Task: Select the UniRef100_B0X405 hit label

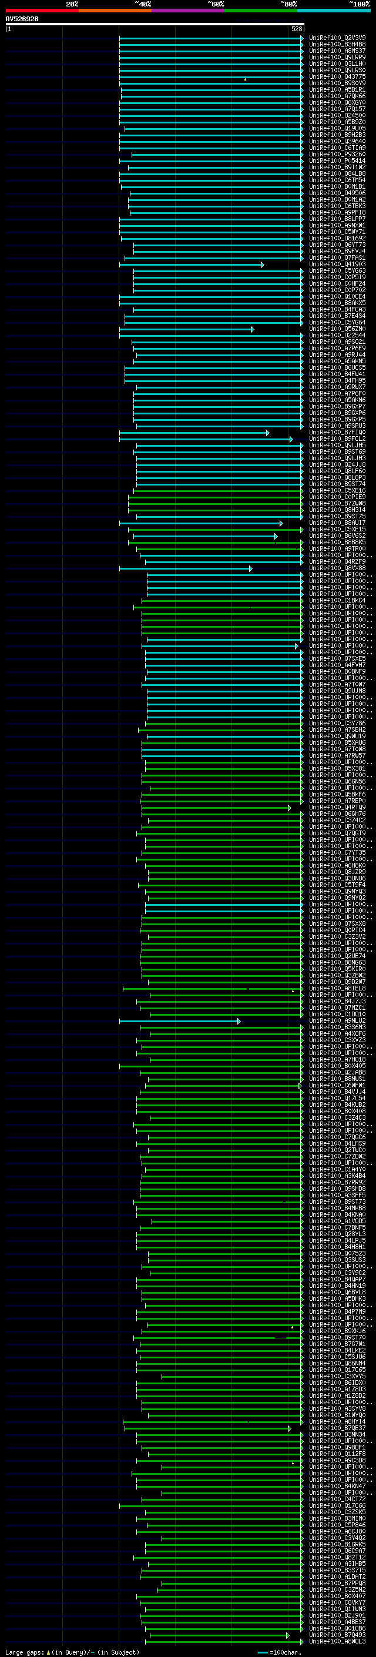Action: 337,1066
